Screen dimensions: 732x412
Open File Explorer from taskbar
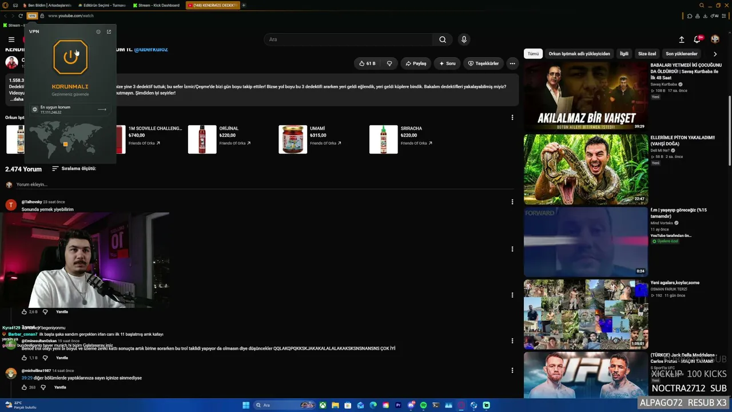pos(336,405)
